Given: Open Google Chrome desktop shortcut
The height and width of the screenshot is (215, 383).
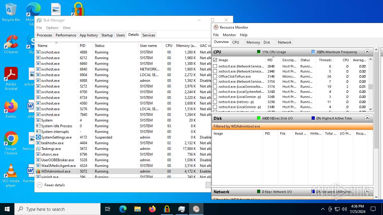Looking at the screenshot, I should point(11,143).
